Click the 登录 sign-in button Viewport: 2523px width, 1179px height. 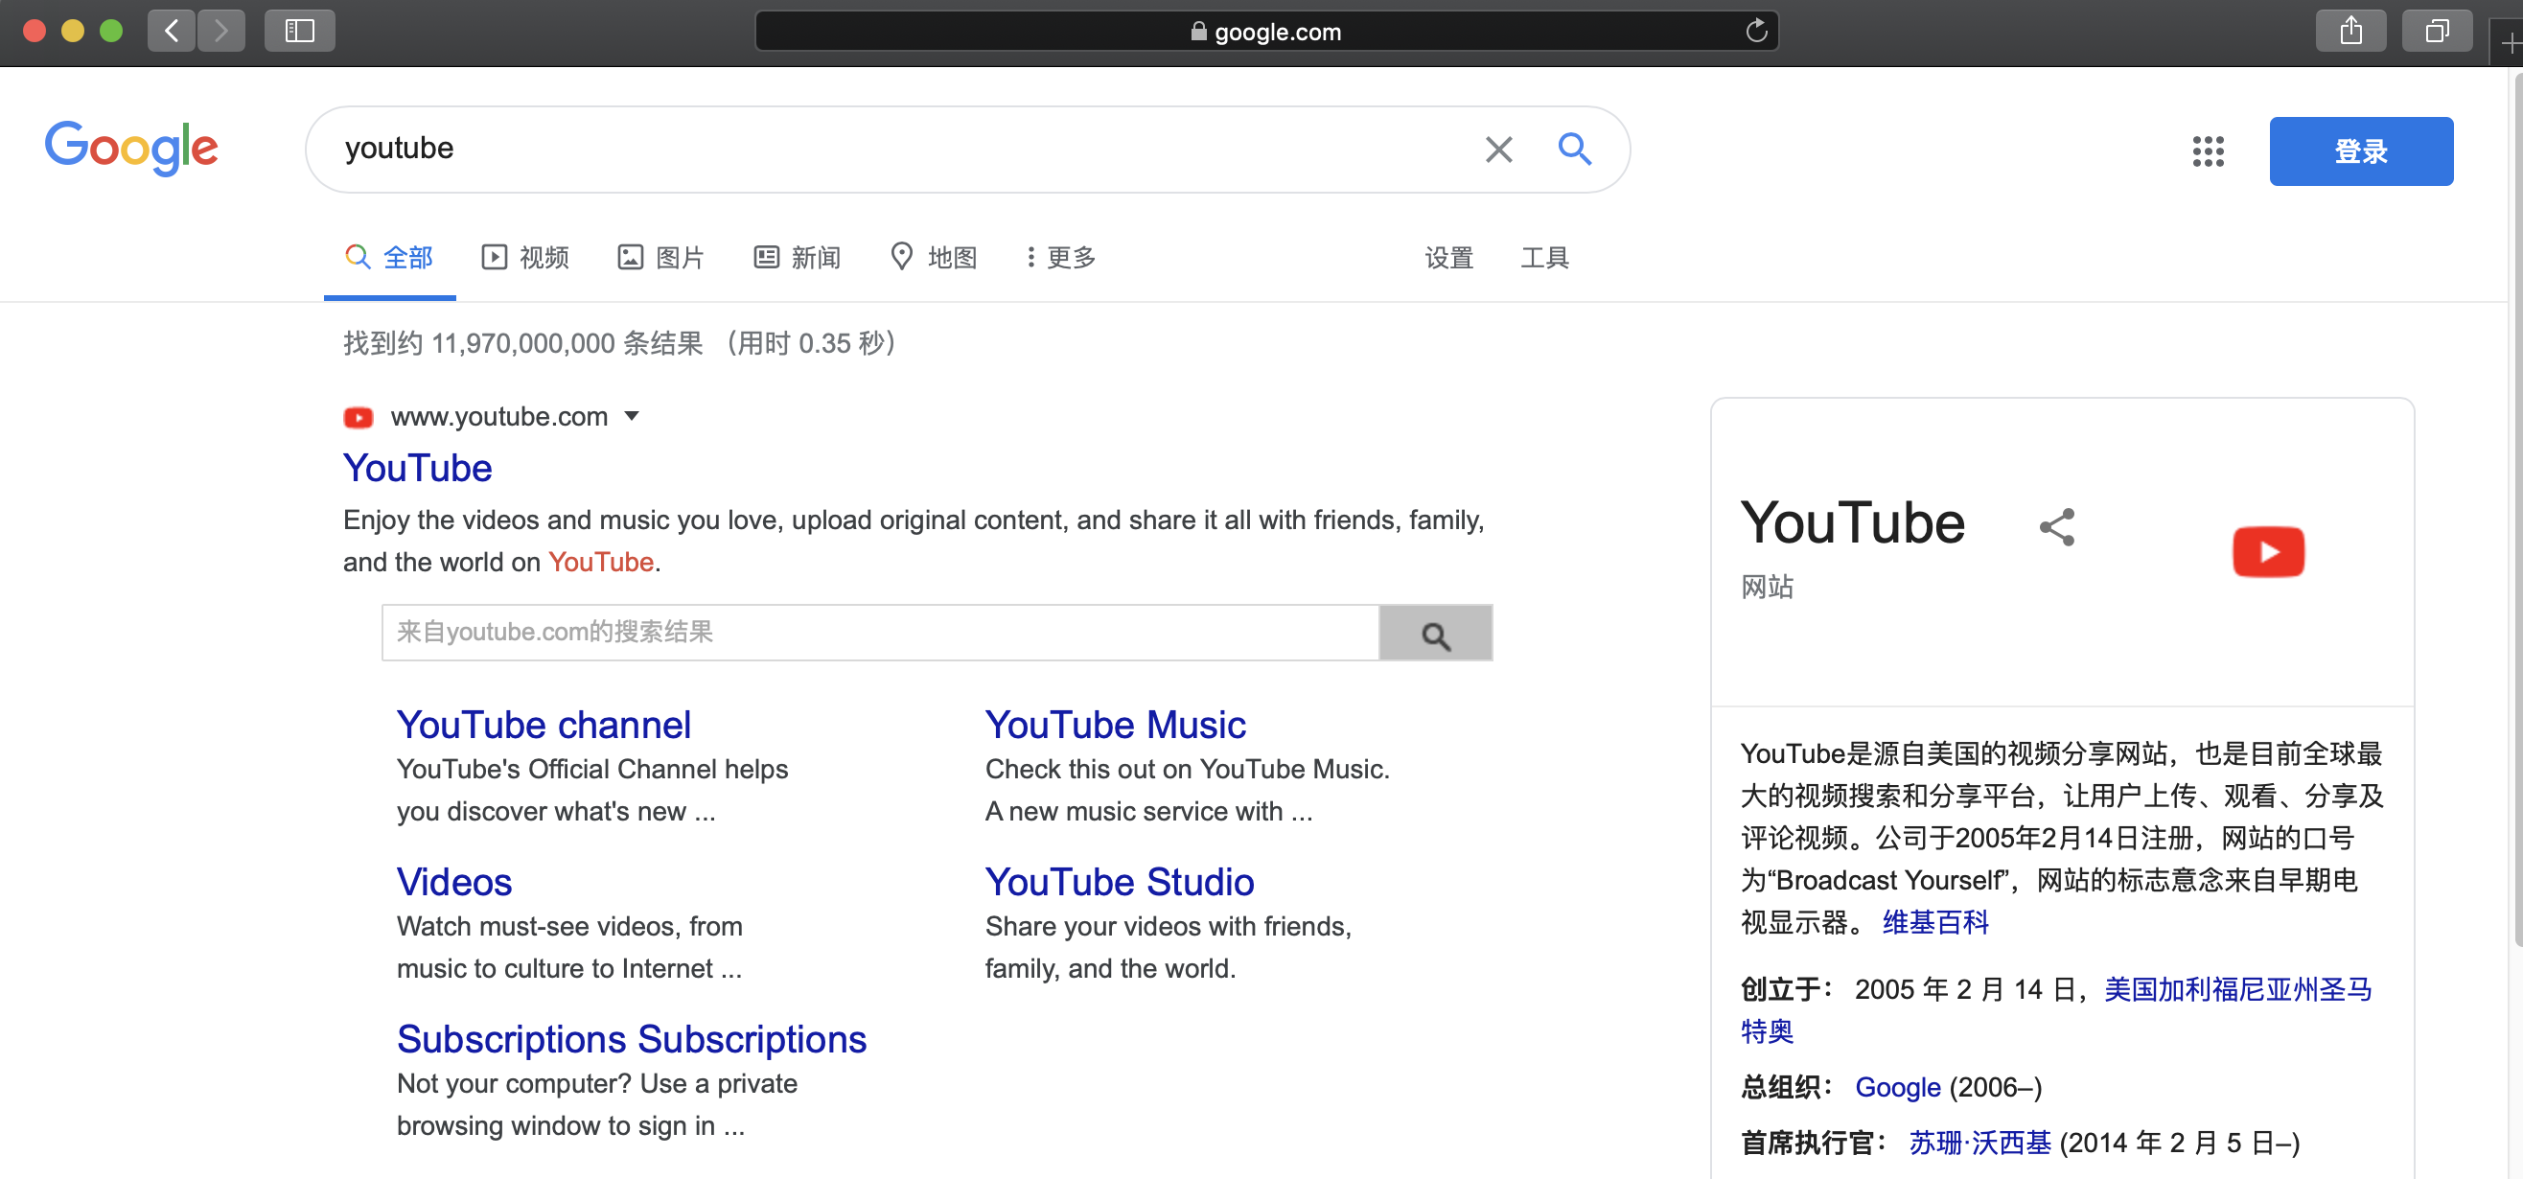[2360, 150]
